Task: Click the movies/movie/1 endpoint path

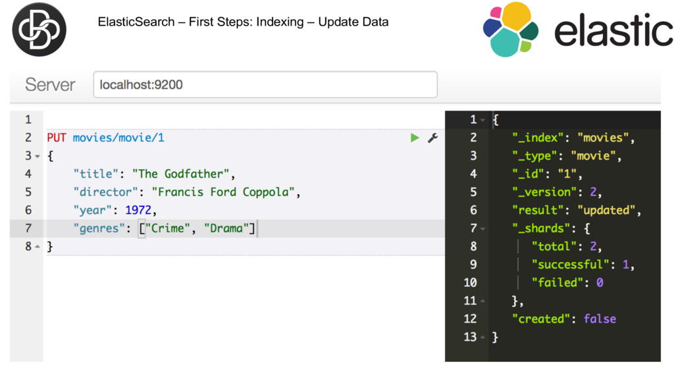Action: pyautogui.click(x=118, y=138)
